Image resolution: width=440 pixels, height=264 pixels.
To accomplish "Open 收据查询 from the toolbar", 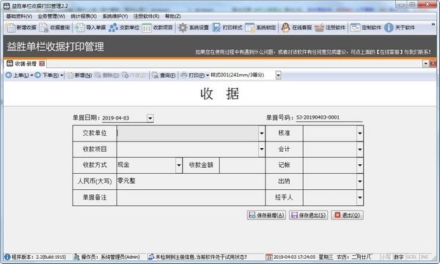I will tap(54, 28).
